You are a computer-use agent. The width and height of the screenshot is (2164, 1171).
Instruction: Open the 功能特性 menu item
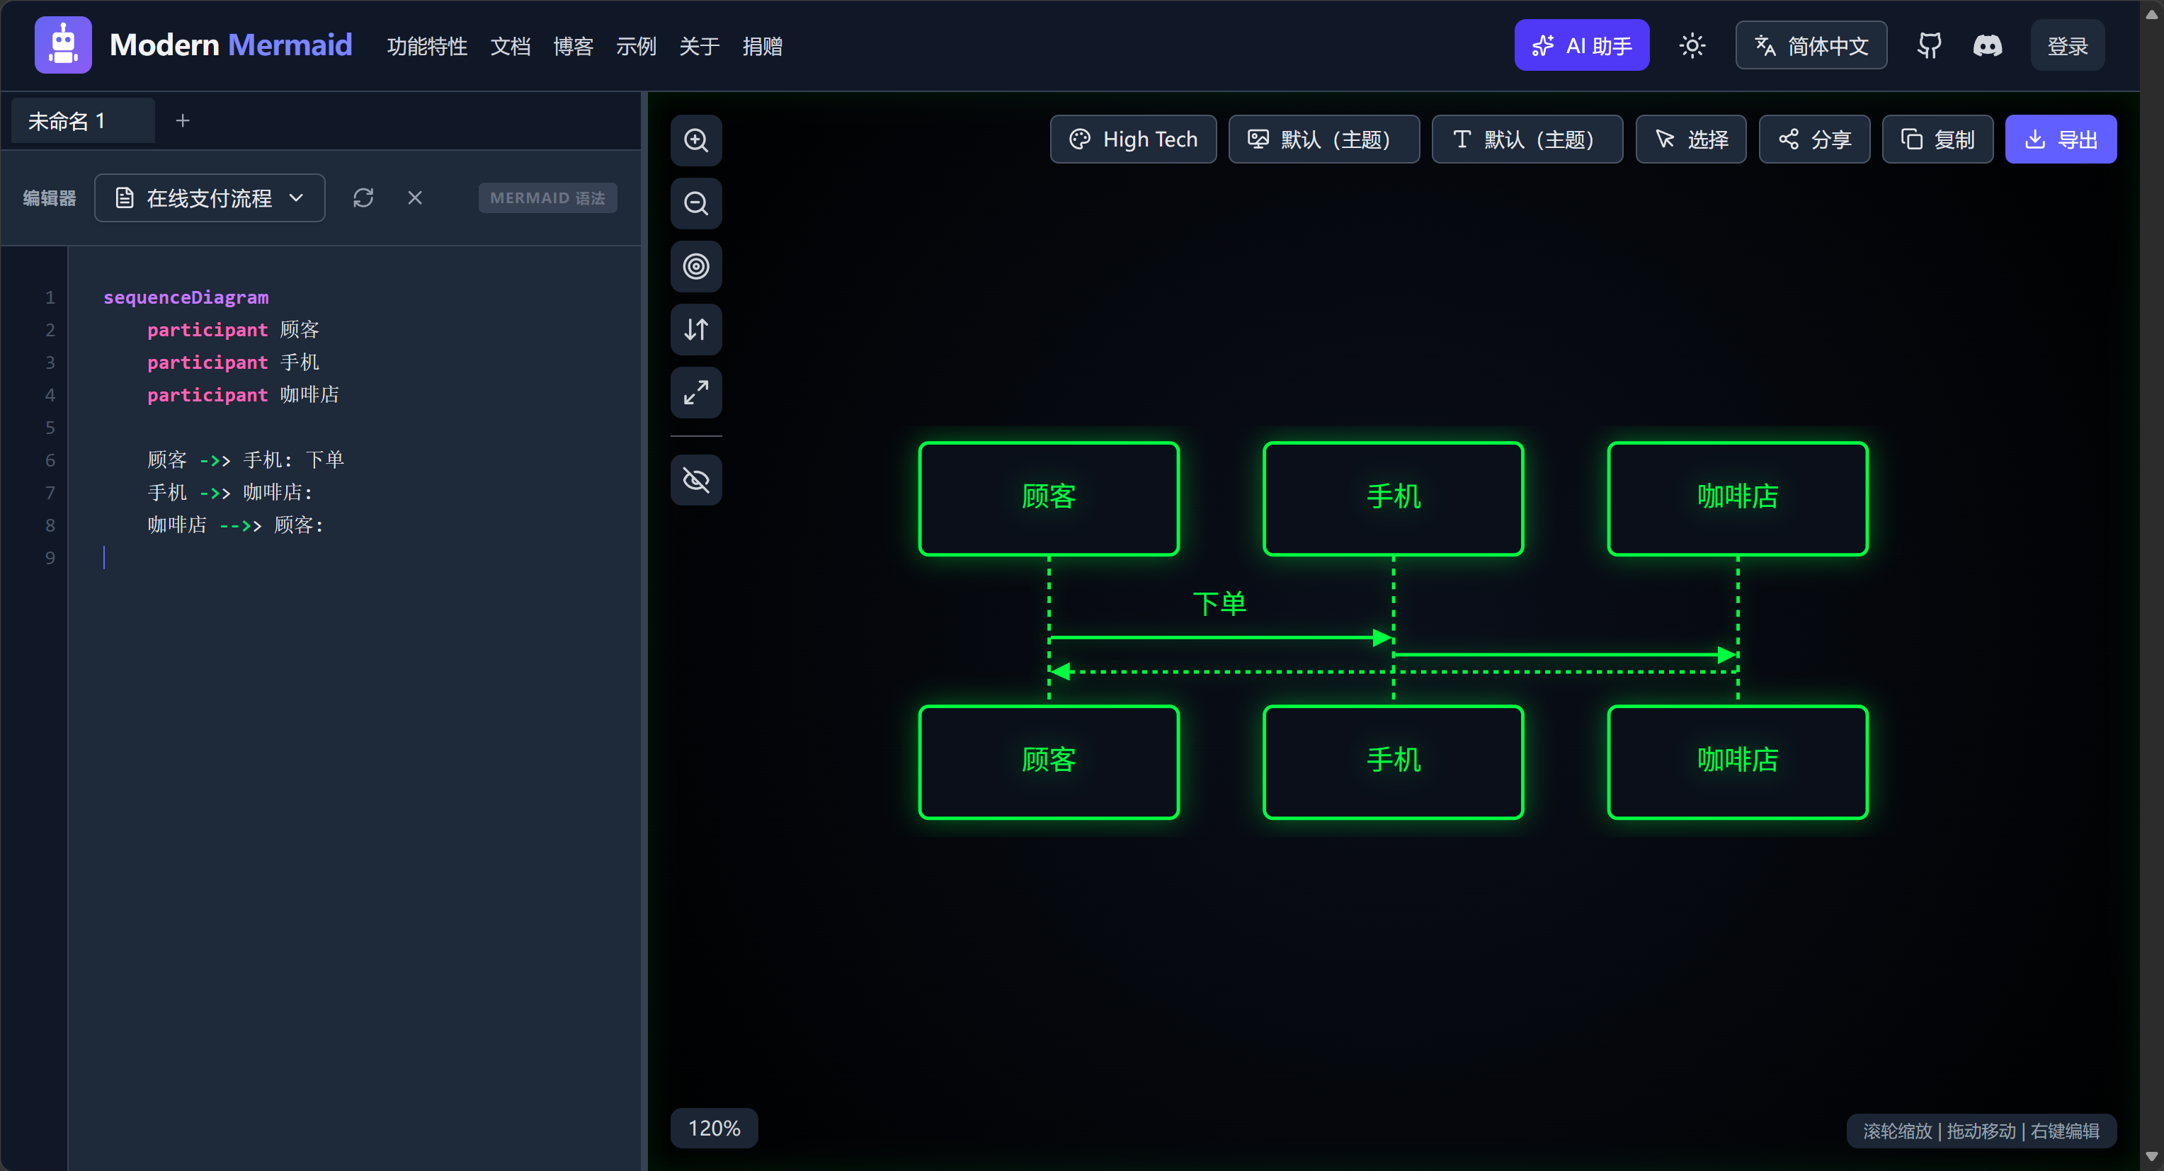point(427,46)
